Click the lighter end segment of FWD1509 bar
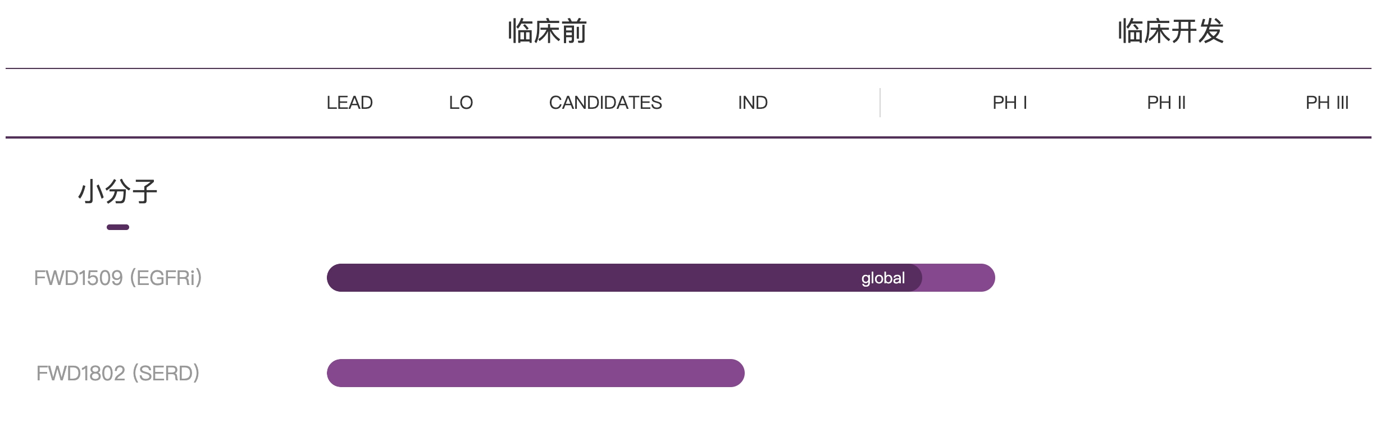 tap(959, 278)
